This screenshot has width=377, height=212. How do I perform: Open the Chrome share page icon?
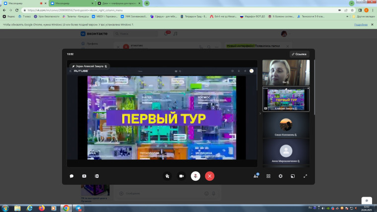(x=346, y=10)
